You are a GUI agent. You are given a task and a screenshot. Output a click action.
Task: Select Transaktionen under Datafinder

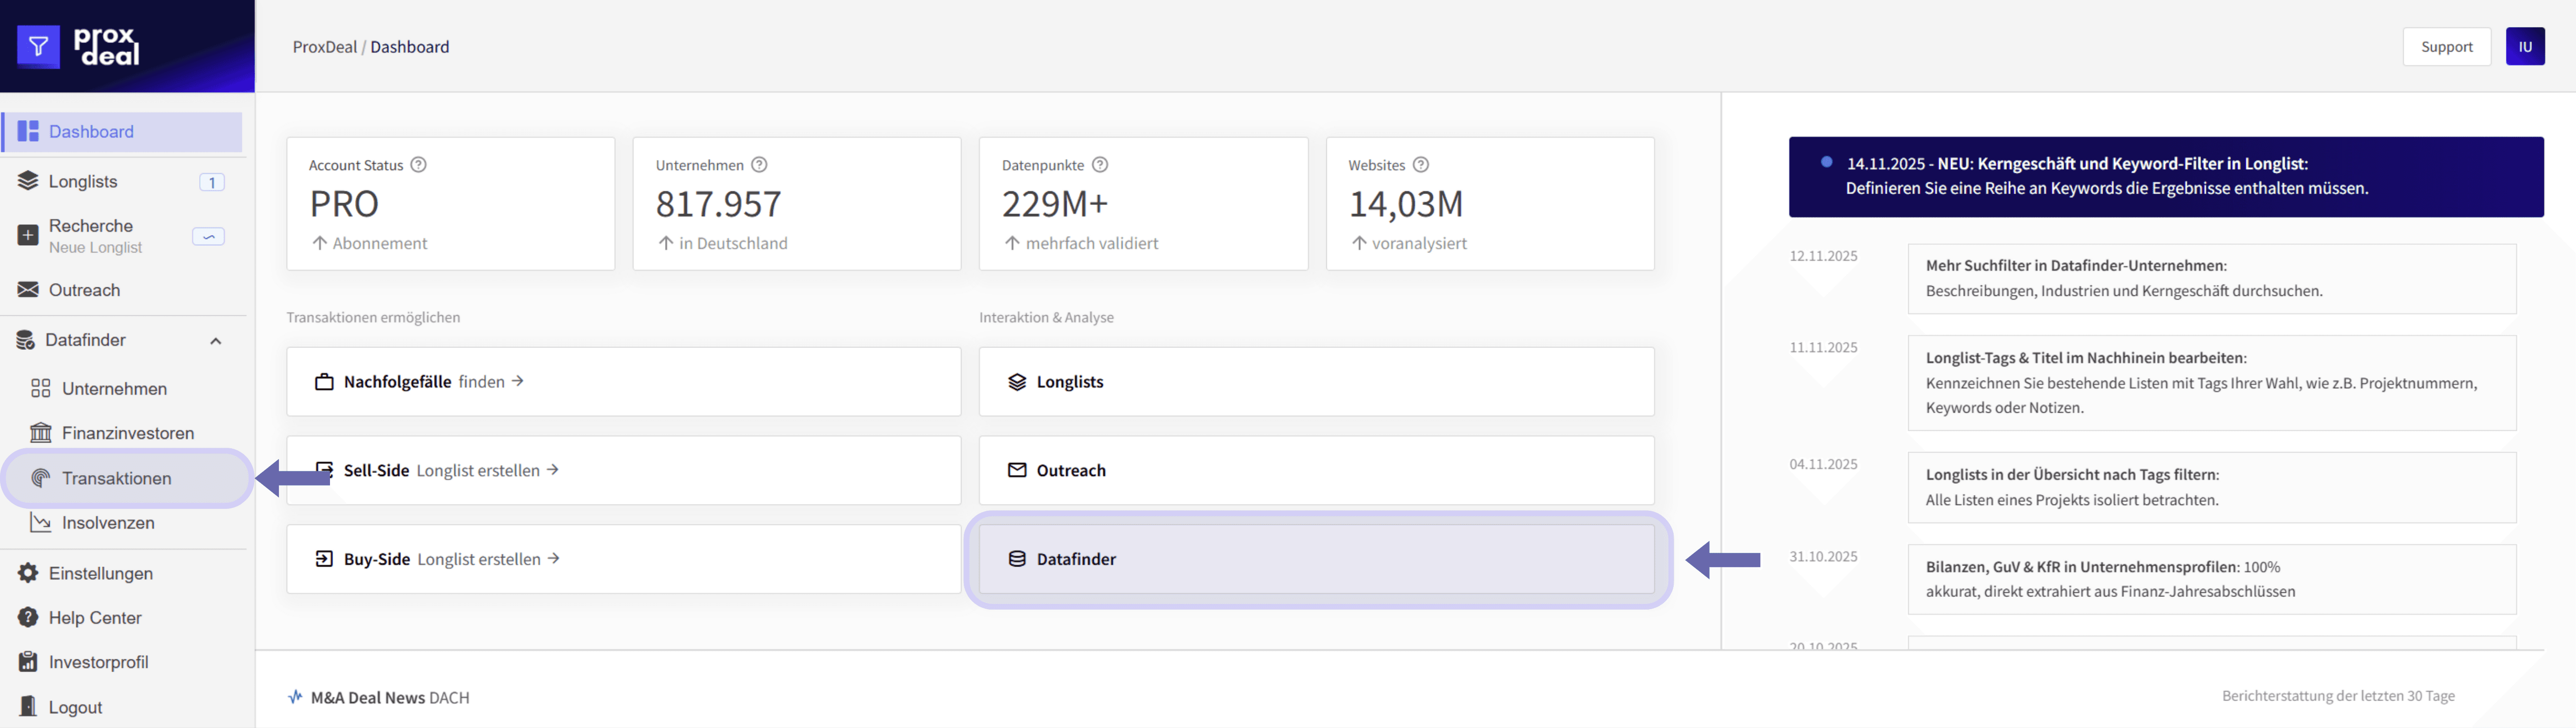(116, 479)
